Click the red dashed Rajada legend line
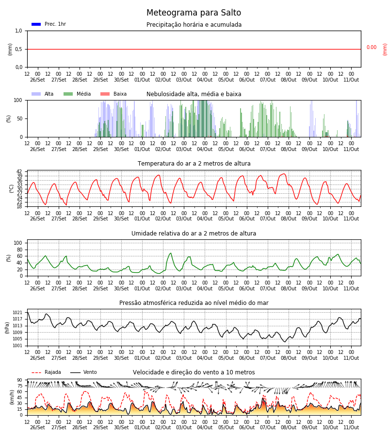388x437 pixels. click(x=36, y=372)
